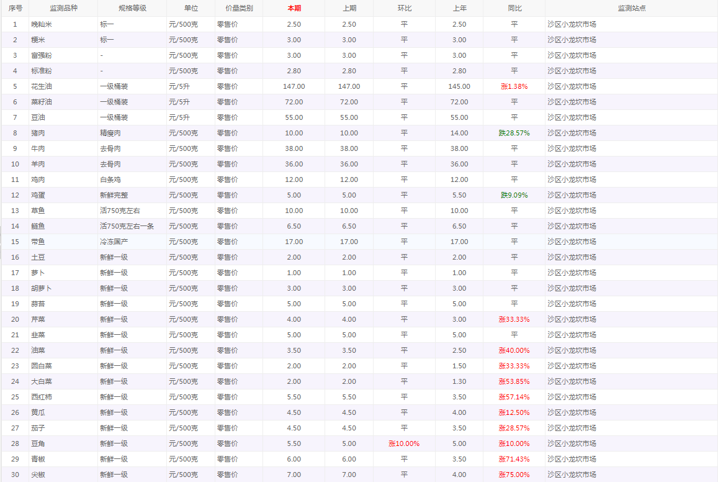Click the 监测站点 column header
This screenshot has height=482, width=718.
pyautogui.click(x=631, y=9)
